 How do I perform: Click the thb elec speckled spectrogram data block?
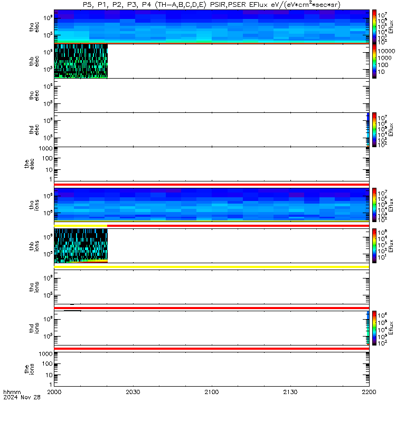point(81,61)
